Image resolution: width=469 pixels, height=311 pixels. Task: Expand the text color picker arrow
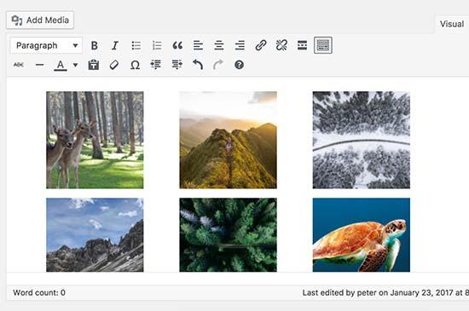[75, 65]
